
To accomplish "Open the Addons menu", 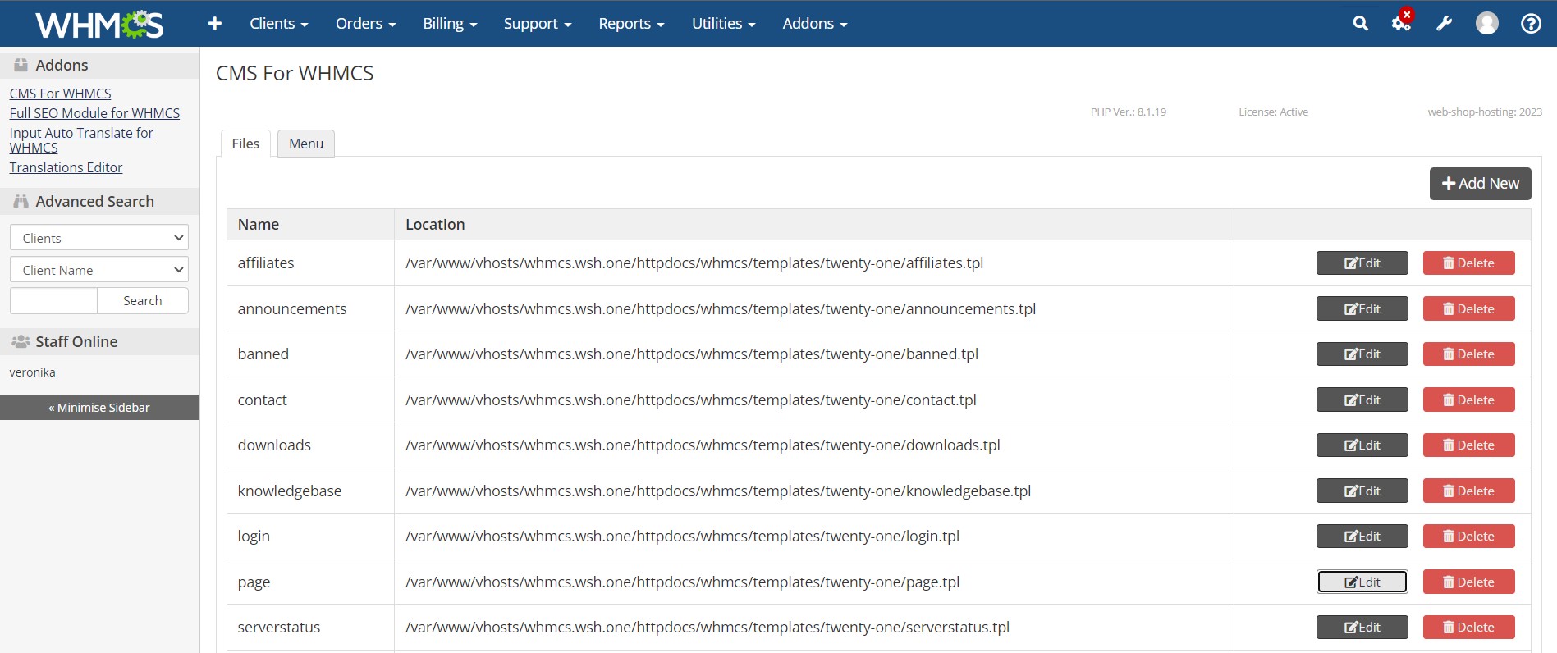I will (814, 24).
